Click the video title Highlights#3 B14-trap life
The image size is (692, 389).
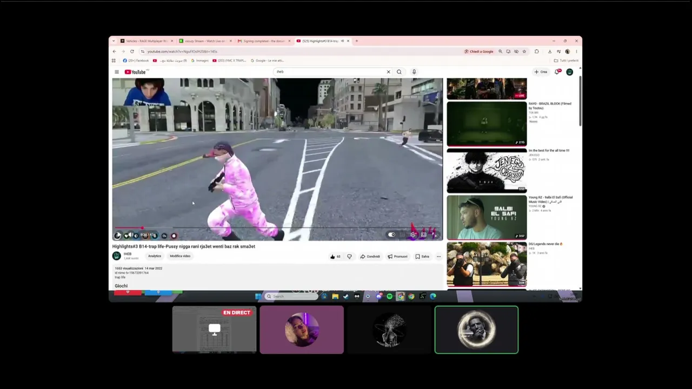coord(184,246)
